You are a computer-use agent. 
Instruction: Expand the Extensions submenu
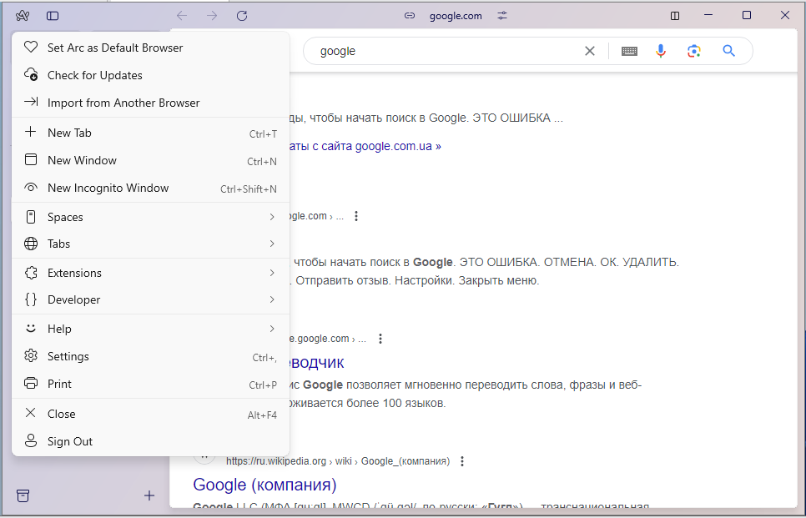click(151, 273)
